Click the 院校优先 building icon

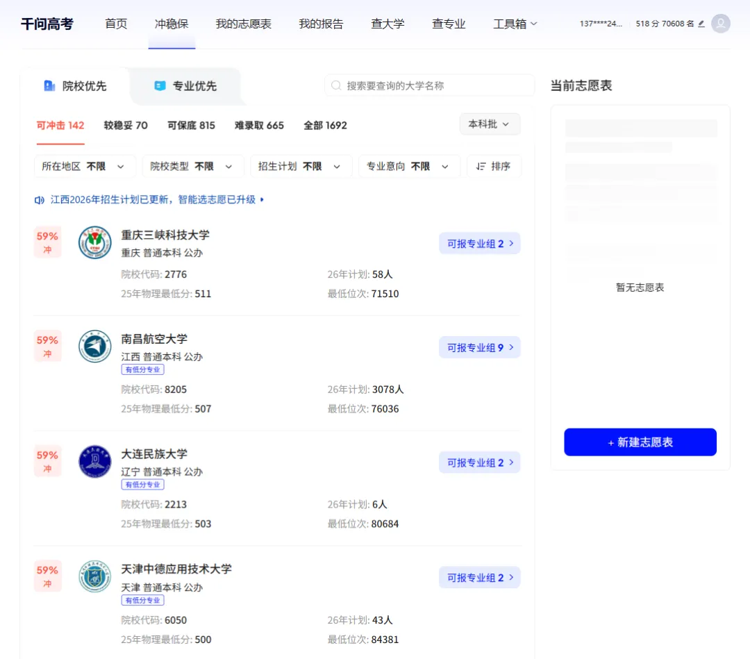(x=49, y=85)
